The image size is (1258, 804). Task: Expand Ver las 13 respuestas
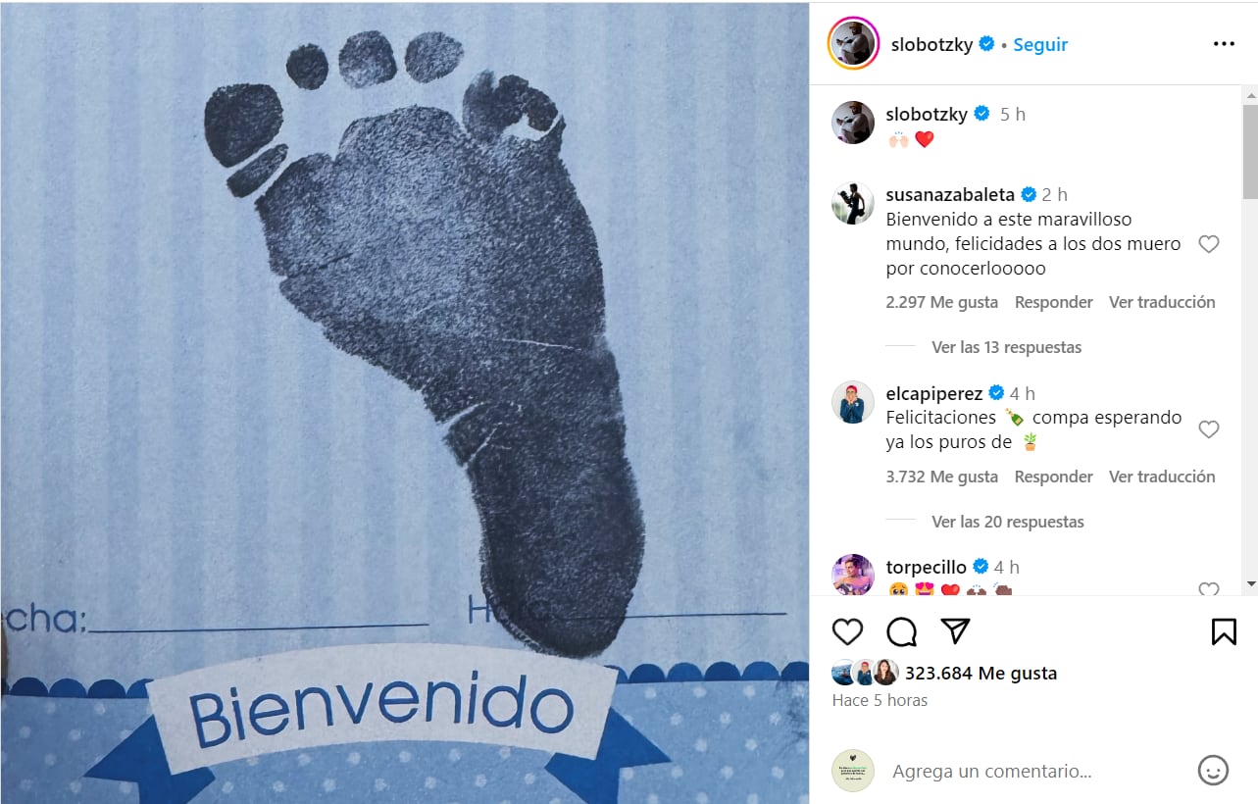tap(1006, 347)
